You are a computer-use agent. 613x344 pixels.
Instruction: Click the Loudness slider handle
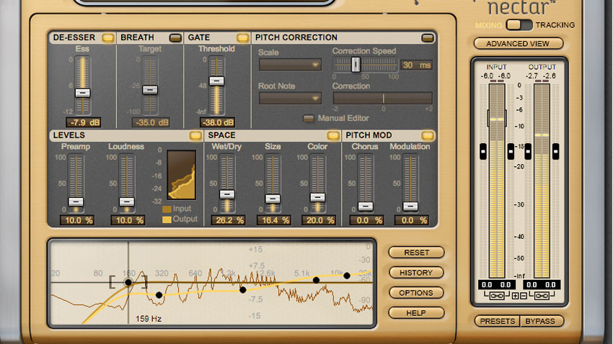coord(127,202)
